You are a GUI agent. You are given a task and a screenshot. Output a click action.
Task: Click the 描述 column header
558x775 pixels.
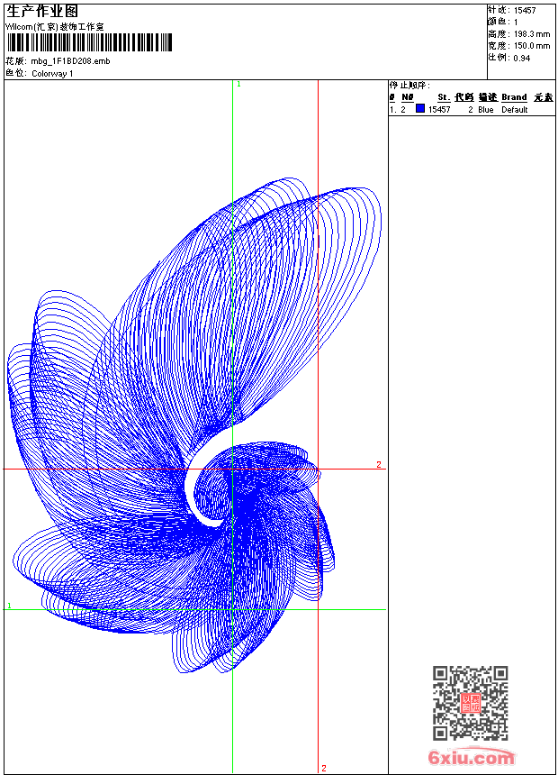point(487,97)
